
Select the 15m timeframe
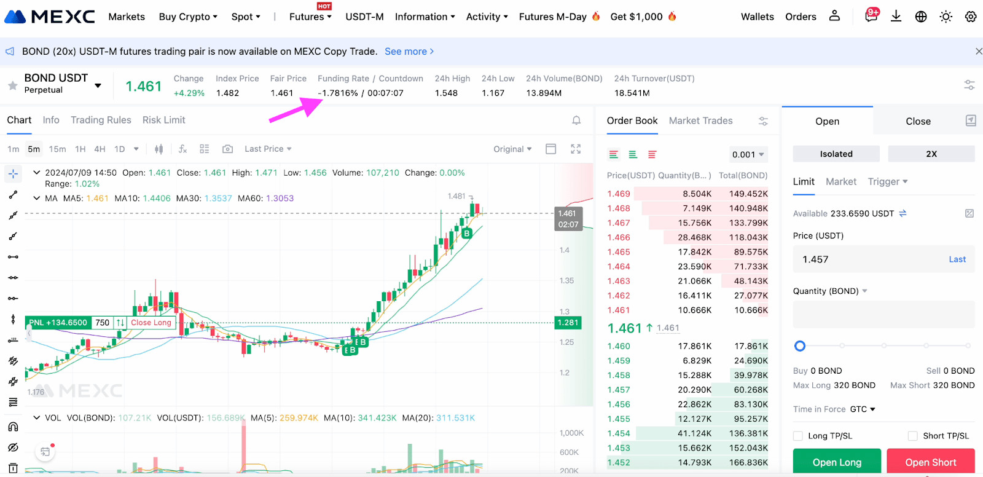tap(57, 149)
